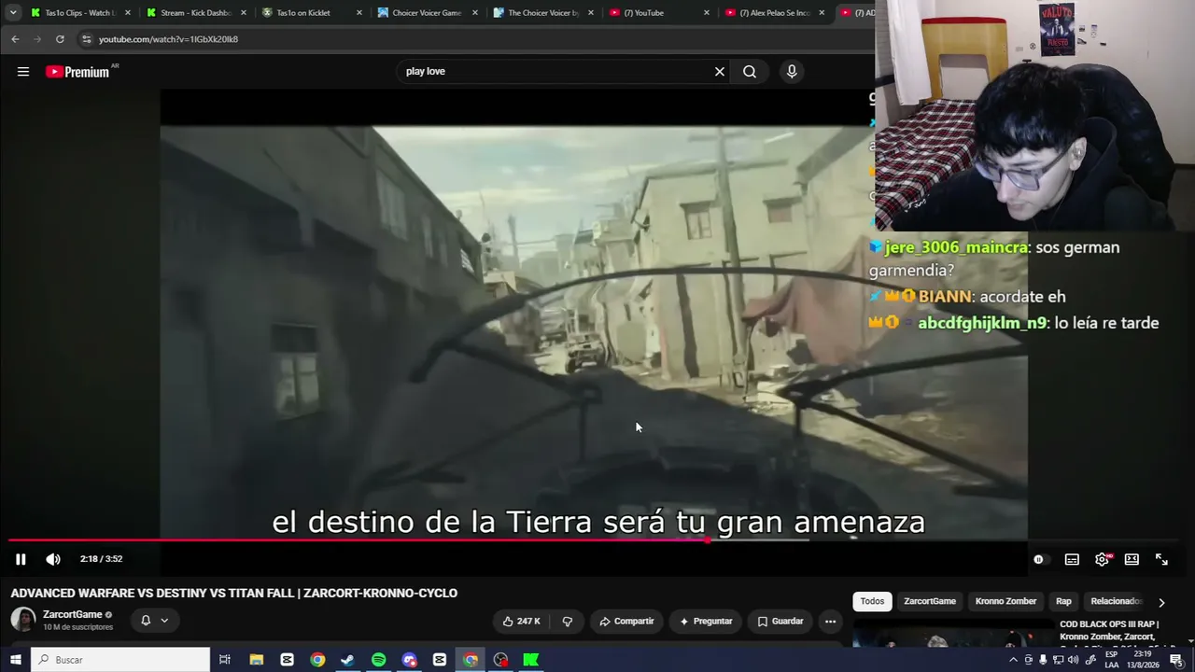Search with voice microphone
Viewport: 1195px width, 672px height.
tap(792, 72)
